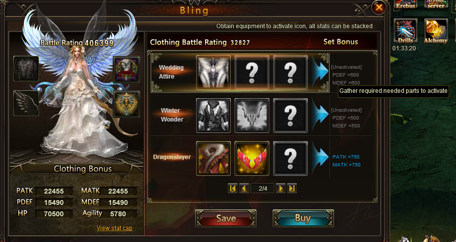Open the Drills icon
This screenshot has width=456, height=242.
[x=406, y=31]
